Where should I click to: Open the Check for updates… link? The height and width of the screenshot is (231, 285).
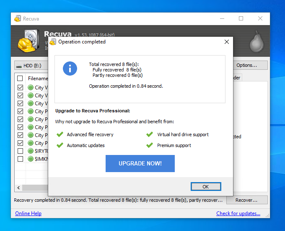click(x=238, y=213)
